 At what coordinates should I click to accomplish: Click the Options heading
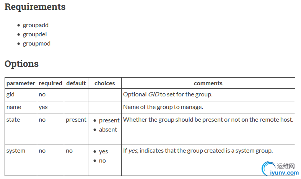click(21, 64)
